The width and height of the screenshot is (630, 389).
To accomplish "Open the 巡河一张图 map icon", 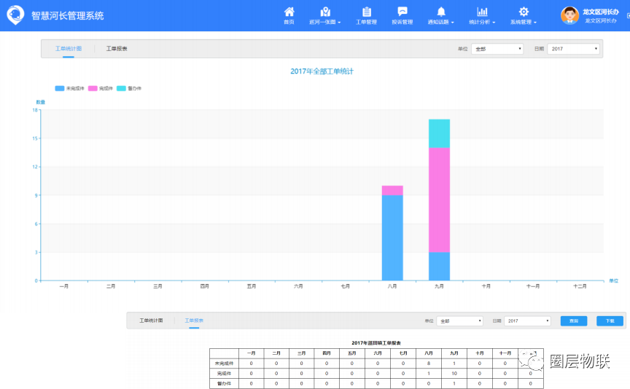I will coord(325,12).
